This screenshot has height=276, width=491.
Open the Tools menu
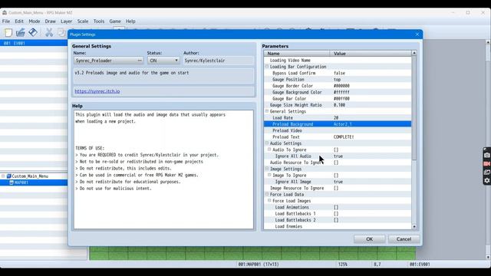[99, 21]
